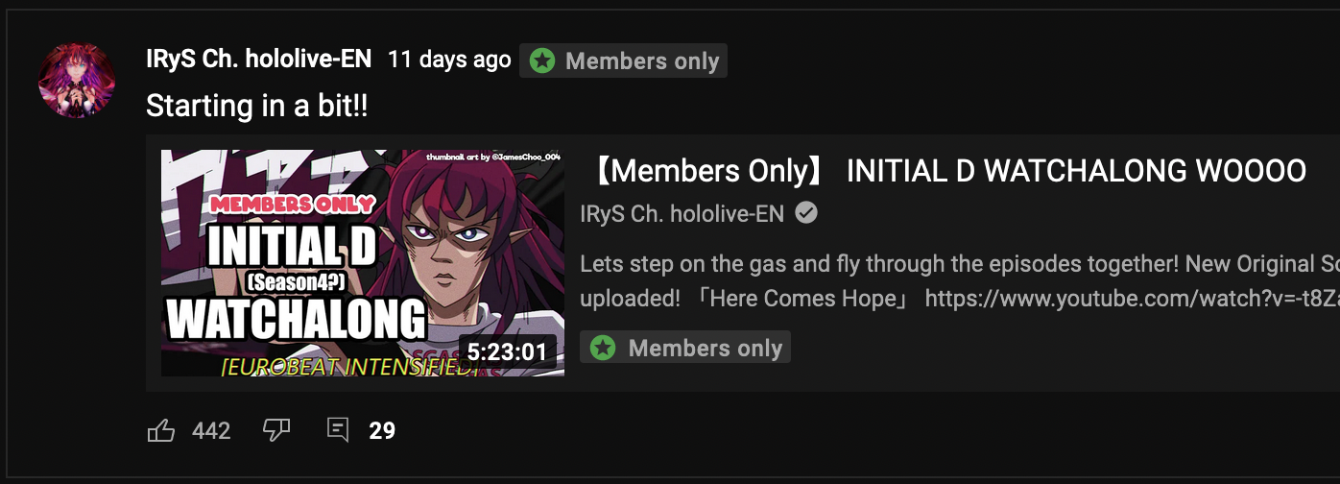Like the post with thumbs up icon
Viewport: 1340px width, 484px height.
click(x=161, y=430)
